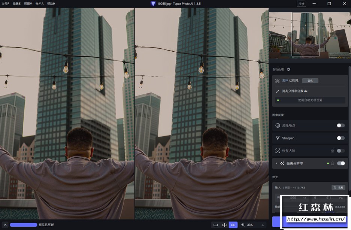Image resolution: width=351 pixels, height=230 pixels.
Task: Select the side-by-side view layout icon
Action: (x=233, y=225)
